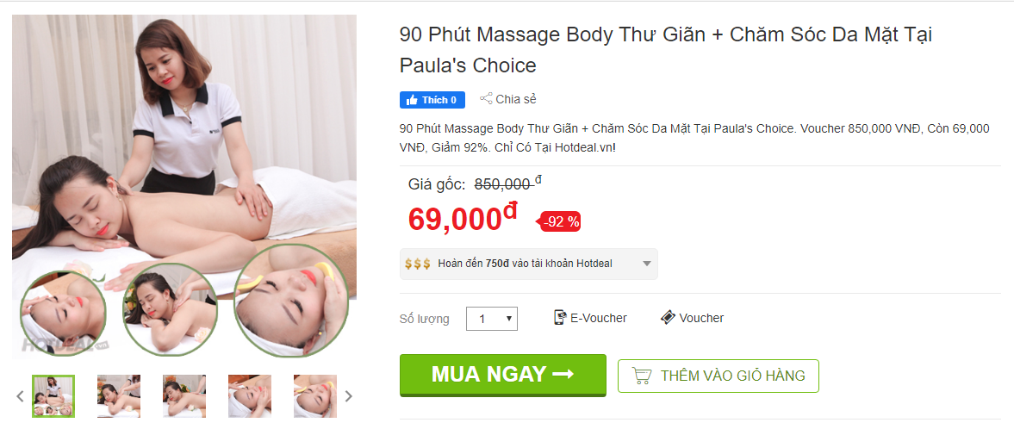Select the first highlighted thumbnail
1014x429 pixels.
pyautogui.click(x=53, y=396)
